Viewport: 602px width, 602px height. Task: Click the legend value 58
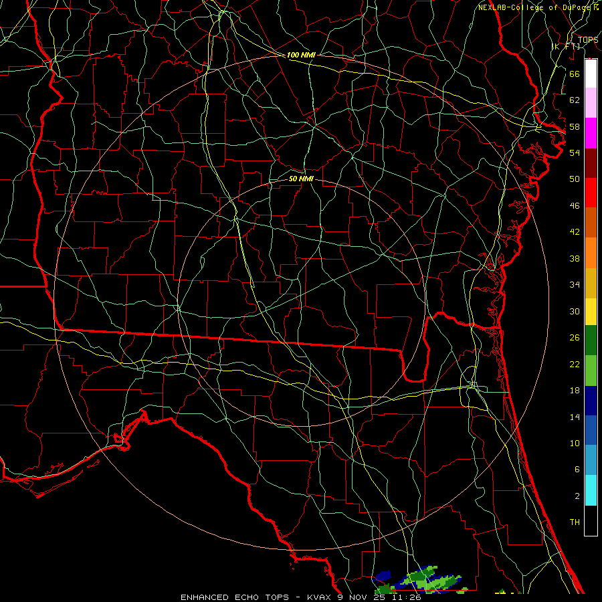coord(575,126)
